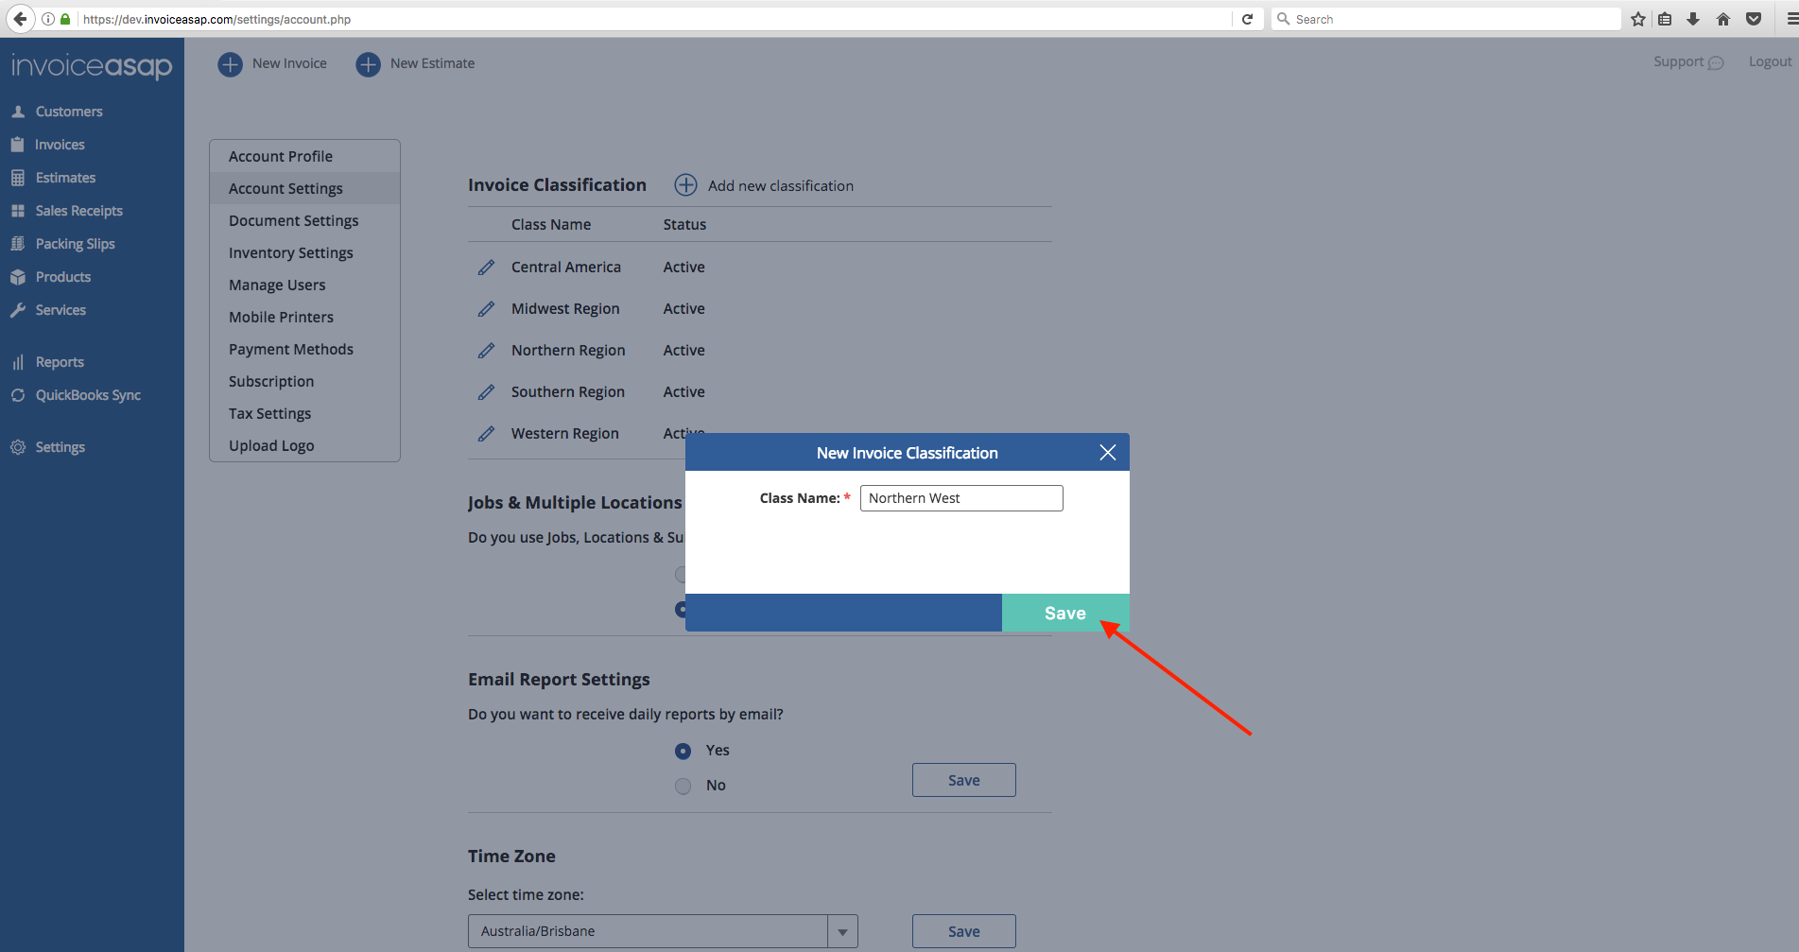Image resolution: width=1799 pixels, height=952 pixels.
Task: Go to QuickBooks Sync in sidebar
Action: [x=88, y=395]
